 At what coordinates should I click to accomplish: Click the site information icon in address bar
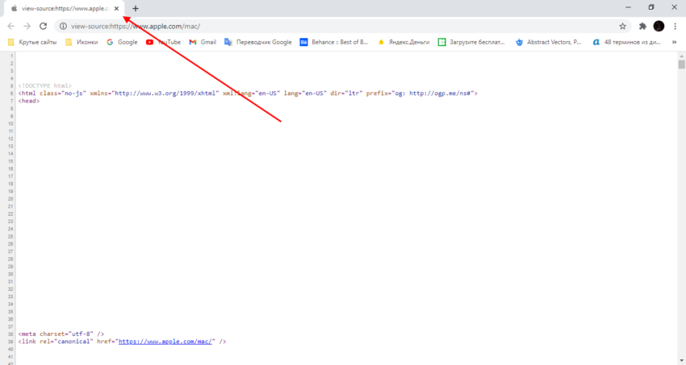click(x=62, y=26)
